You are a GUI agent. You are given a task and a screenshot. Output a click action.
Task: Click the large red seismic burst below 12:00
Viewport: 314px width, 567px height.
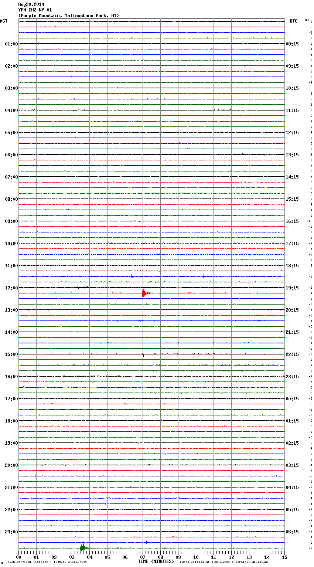[146, 293]
